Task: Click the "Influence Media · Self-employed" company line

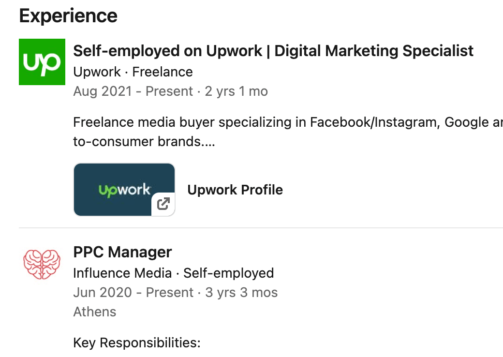Action: coord(173,273)
